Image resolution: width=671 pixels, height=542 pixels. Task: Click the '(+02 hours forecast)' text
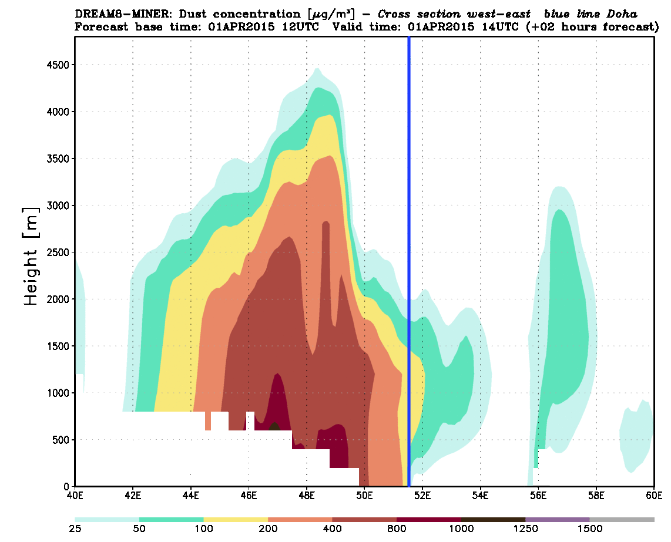593,27
